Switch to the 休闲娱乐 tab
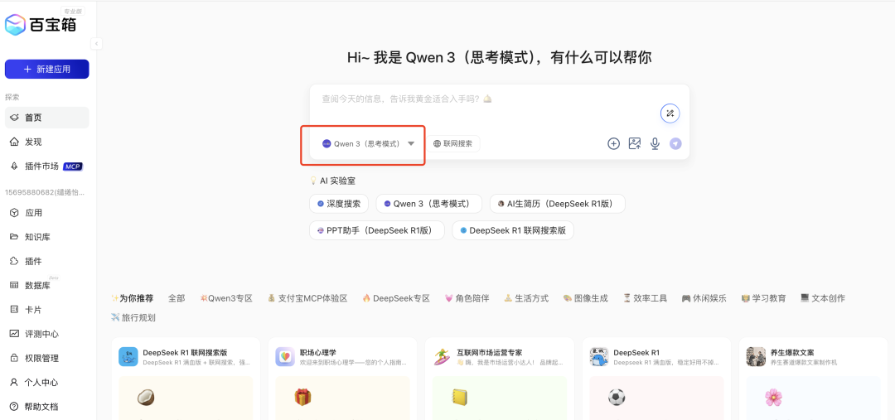This screenshot has width=895, height=420. tap(704, 298)
